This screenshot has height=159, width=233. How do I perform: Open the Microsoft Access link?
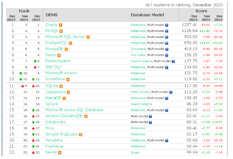[61, 73]
